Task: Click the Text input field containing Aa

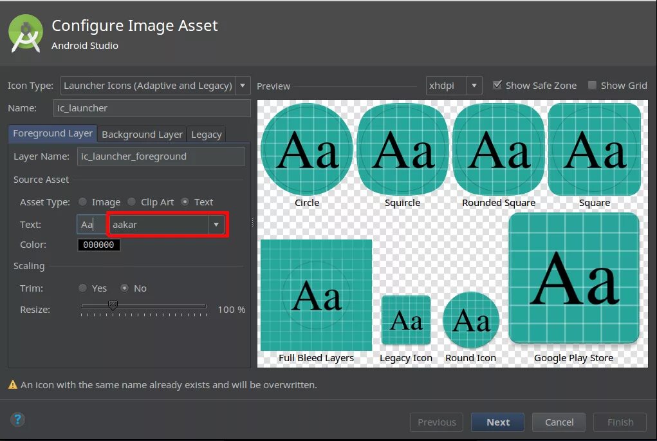Action: point(92,225)
